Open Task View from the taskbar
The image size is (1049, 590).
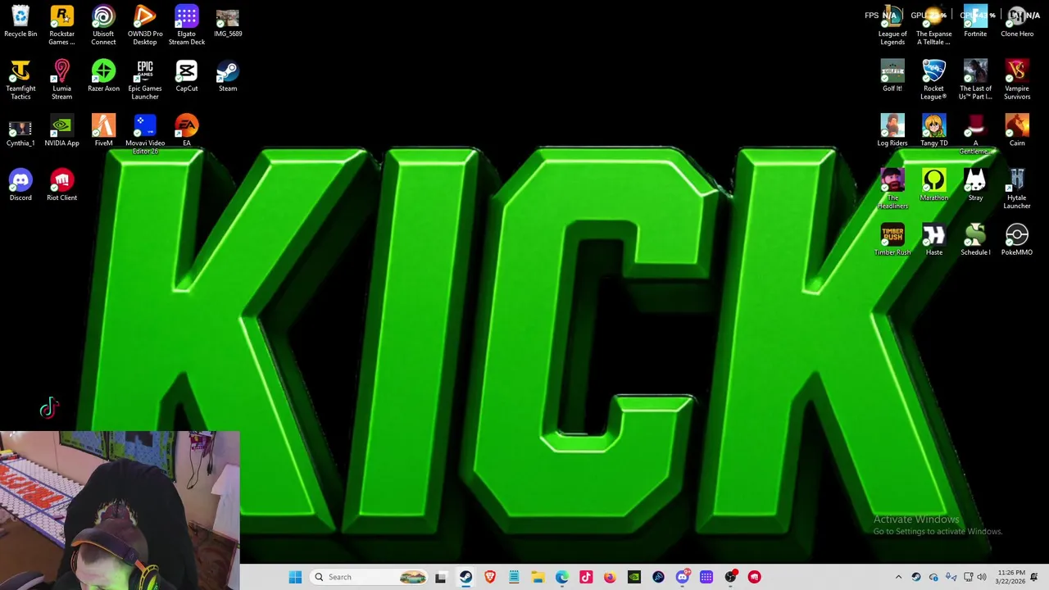[440, 577]
